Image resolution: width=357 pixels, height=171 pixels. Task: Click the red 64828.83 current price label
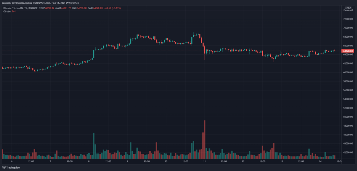point(348,51)
